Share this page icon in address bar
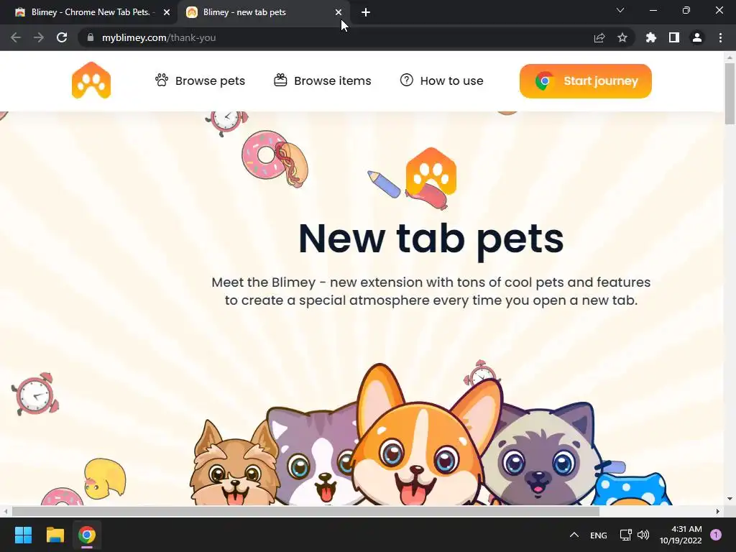Image resolution: width=736 pixels, height=552 pixels. 599,37
